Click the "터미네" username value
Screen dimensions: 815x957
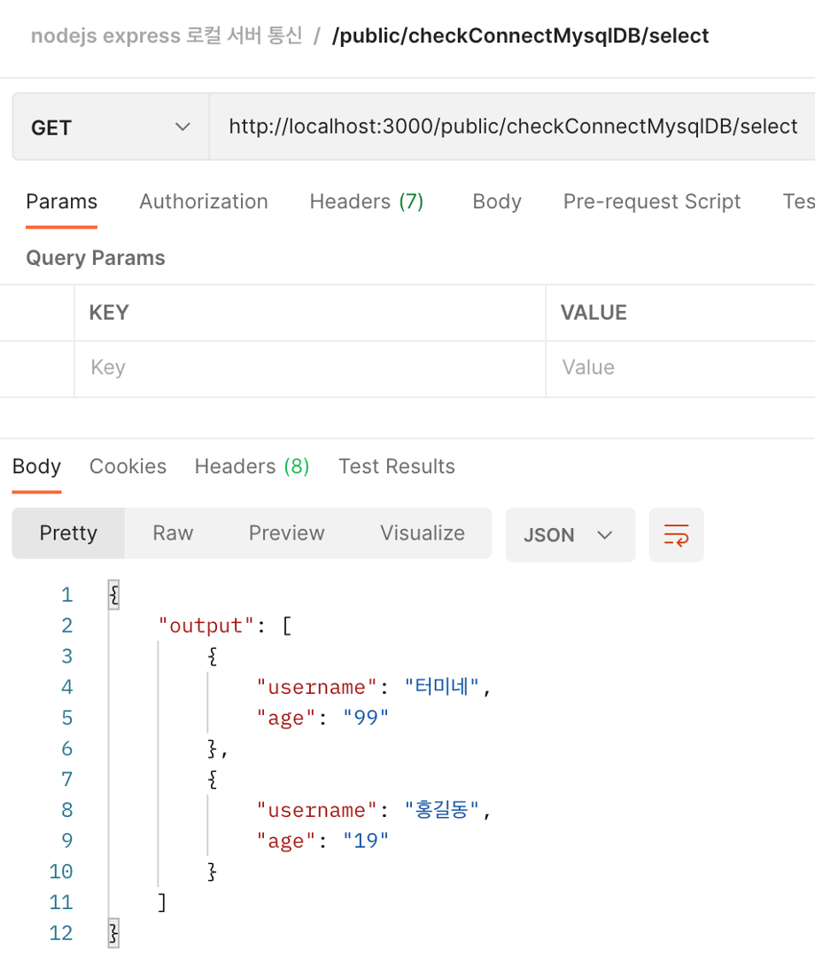tap(442, 687)
